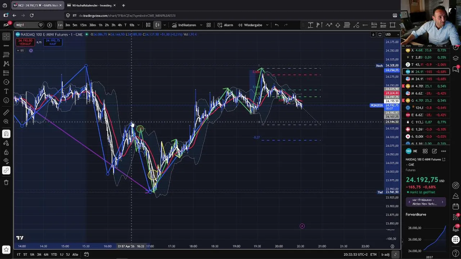The height and width of the screenshot is (259, 461).
Task: Select the text annotation tool
Action: point(6,91)
